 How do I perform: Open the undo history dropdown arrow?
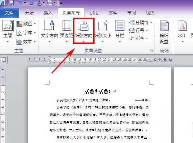pos(25,3)
